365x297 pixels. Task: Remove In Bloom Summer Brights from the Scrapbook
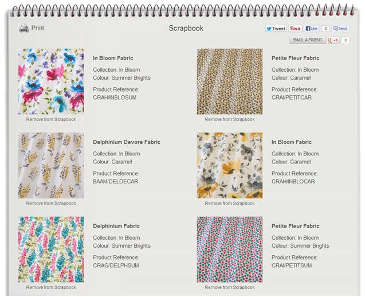51,119
